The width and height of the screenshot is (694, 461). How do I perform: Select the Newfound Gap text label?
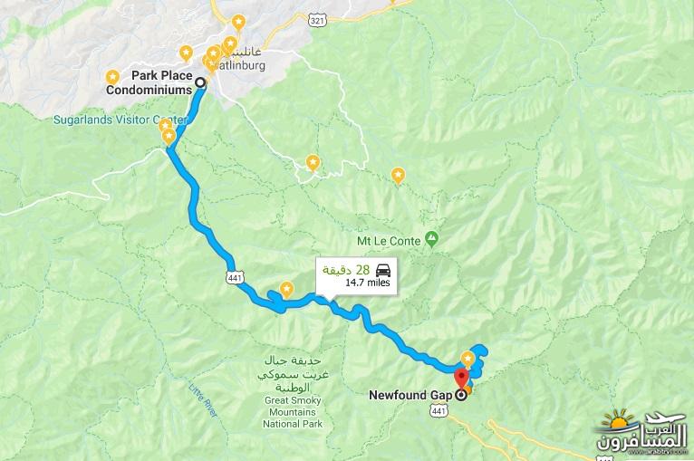[410, 395]
